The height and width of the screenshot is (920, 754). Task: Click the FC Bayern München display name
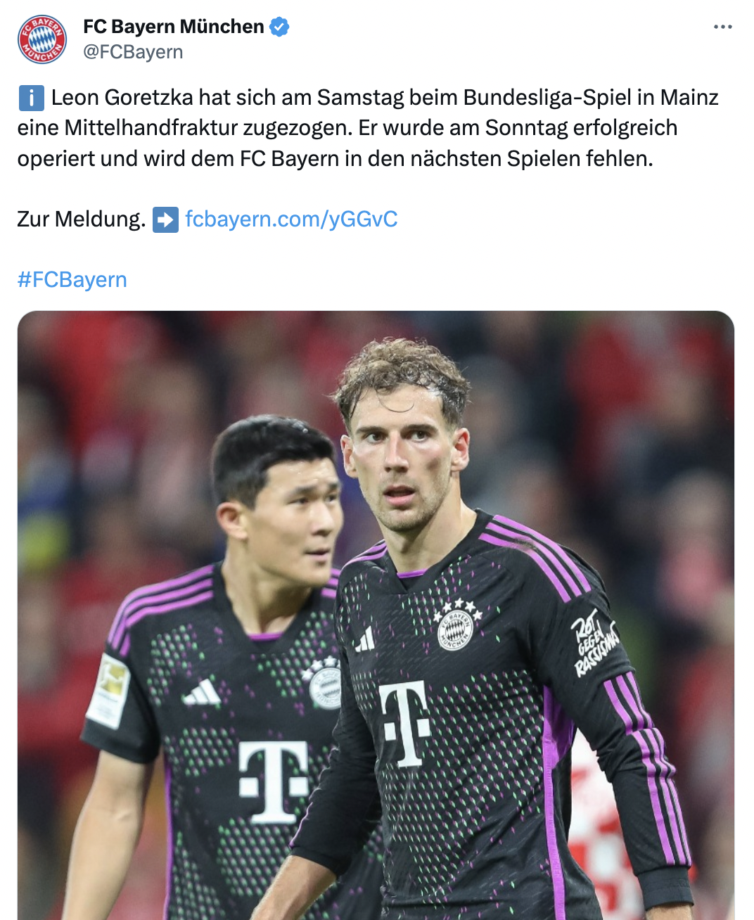174,27
